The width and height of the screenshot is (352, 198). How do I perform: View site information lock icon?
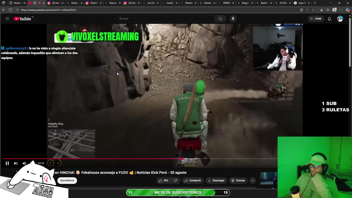coord(18,10)
